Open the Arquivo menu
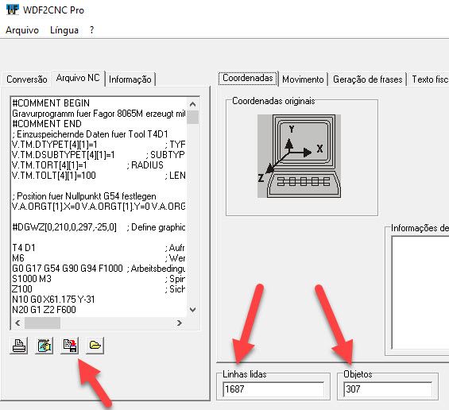The image size is (449, 410). [22, 30]
